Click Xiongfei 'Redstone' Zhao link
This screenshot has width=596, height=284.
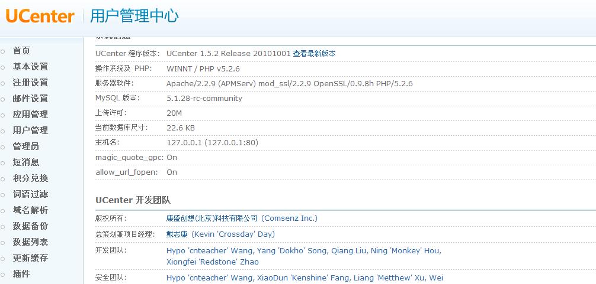(213, 262)
